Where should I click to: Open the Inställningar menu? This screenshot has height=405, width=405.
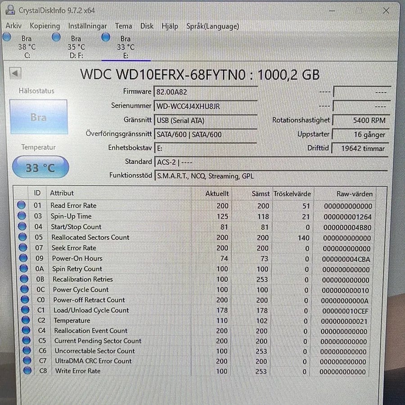(87, 26)
